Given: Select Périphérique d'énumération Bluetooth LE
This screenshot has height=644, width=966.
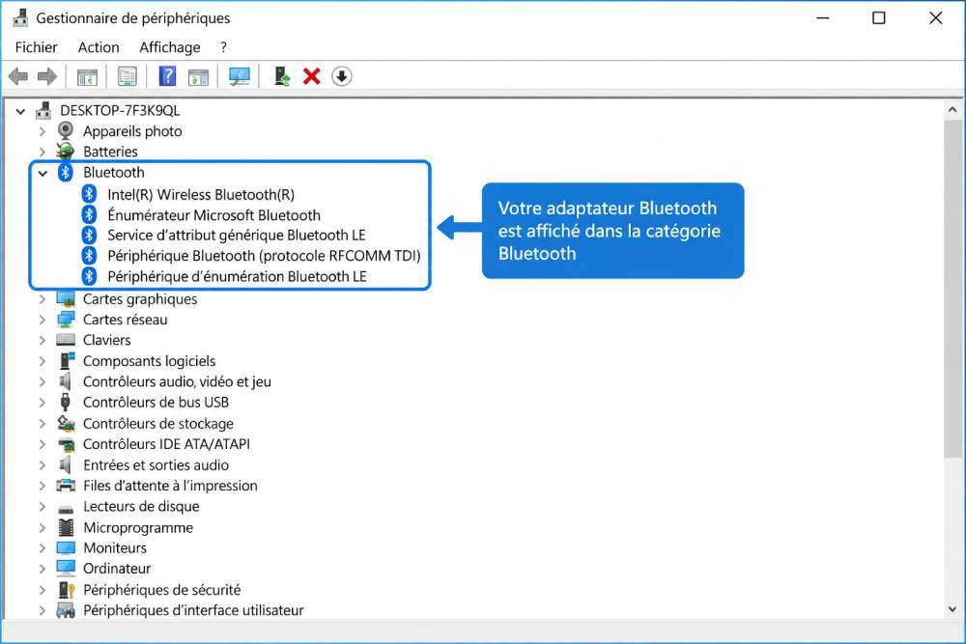Looking at the screenshot, I should (238, 276).
